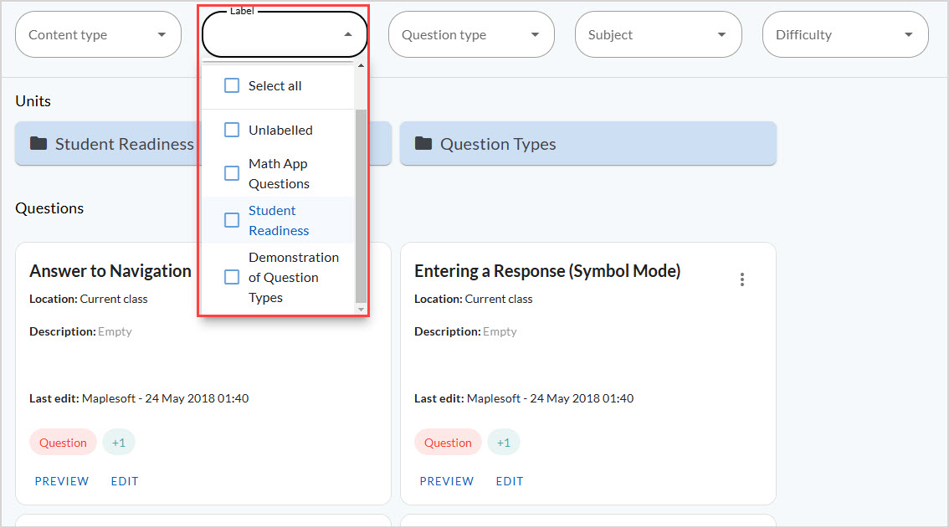Screen dimensions: 949x528
Task: Open the three-dot menu on Entering a Response card
Action: pos(741,279)
